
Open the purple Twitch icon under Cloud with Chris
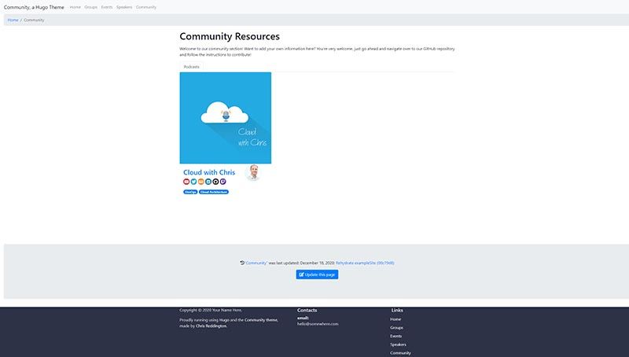click(223, 182)
